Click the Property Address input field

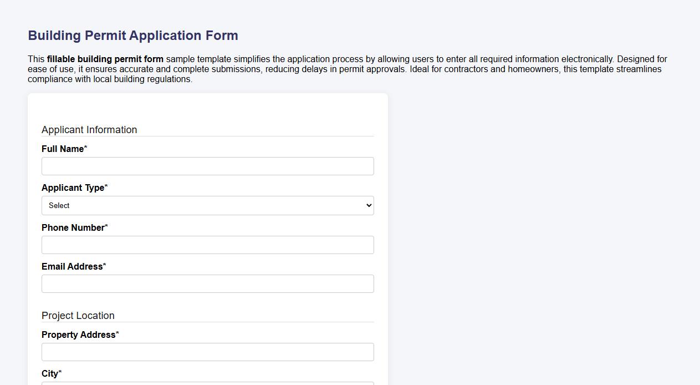coord(207,351)
